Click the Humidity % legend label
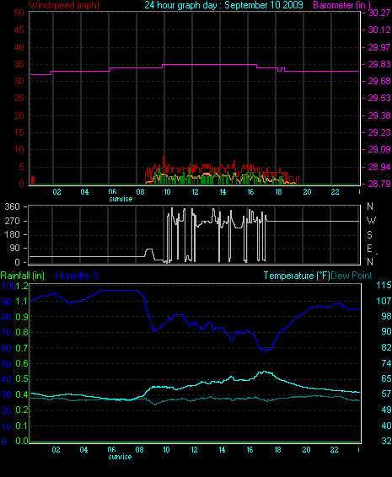This screenshot has height=477, width=392. (x=78, y=276)
